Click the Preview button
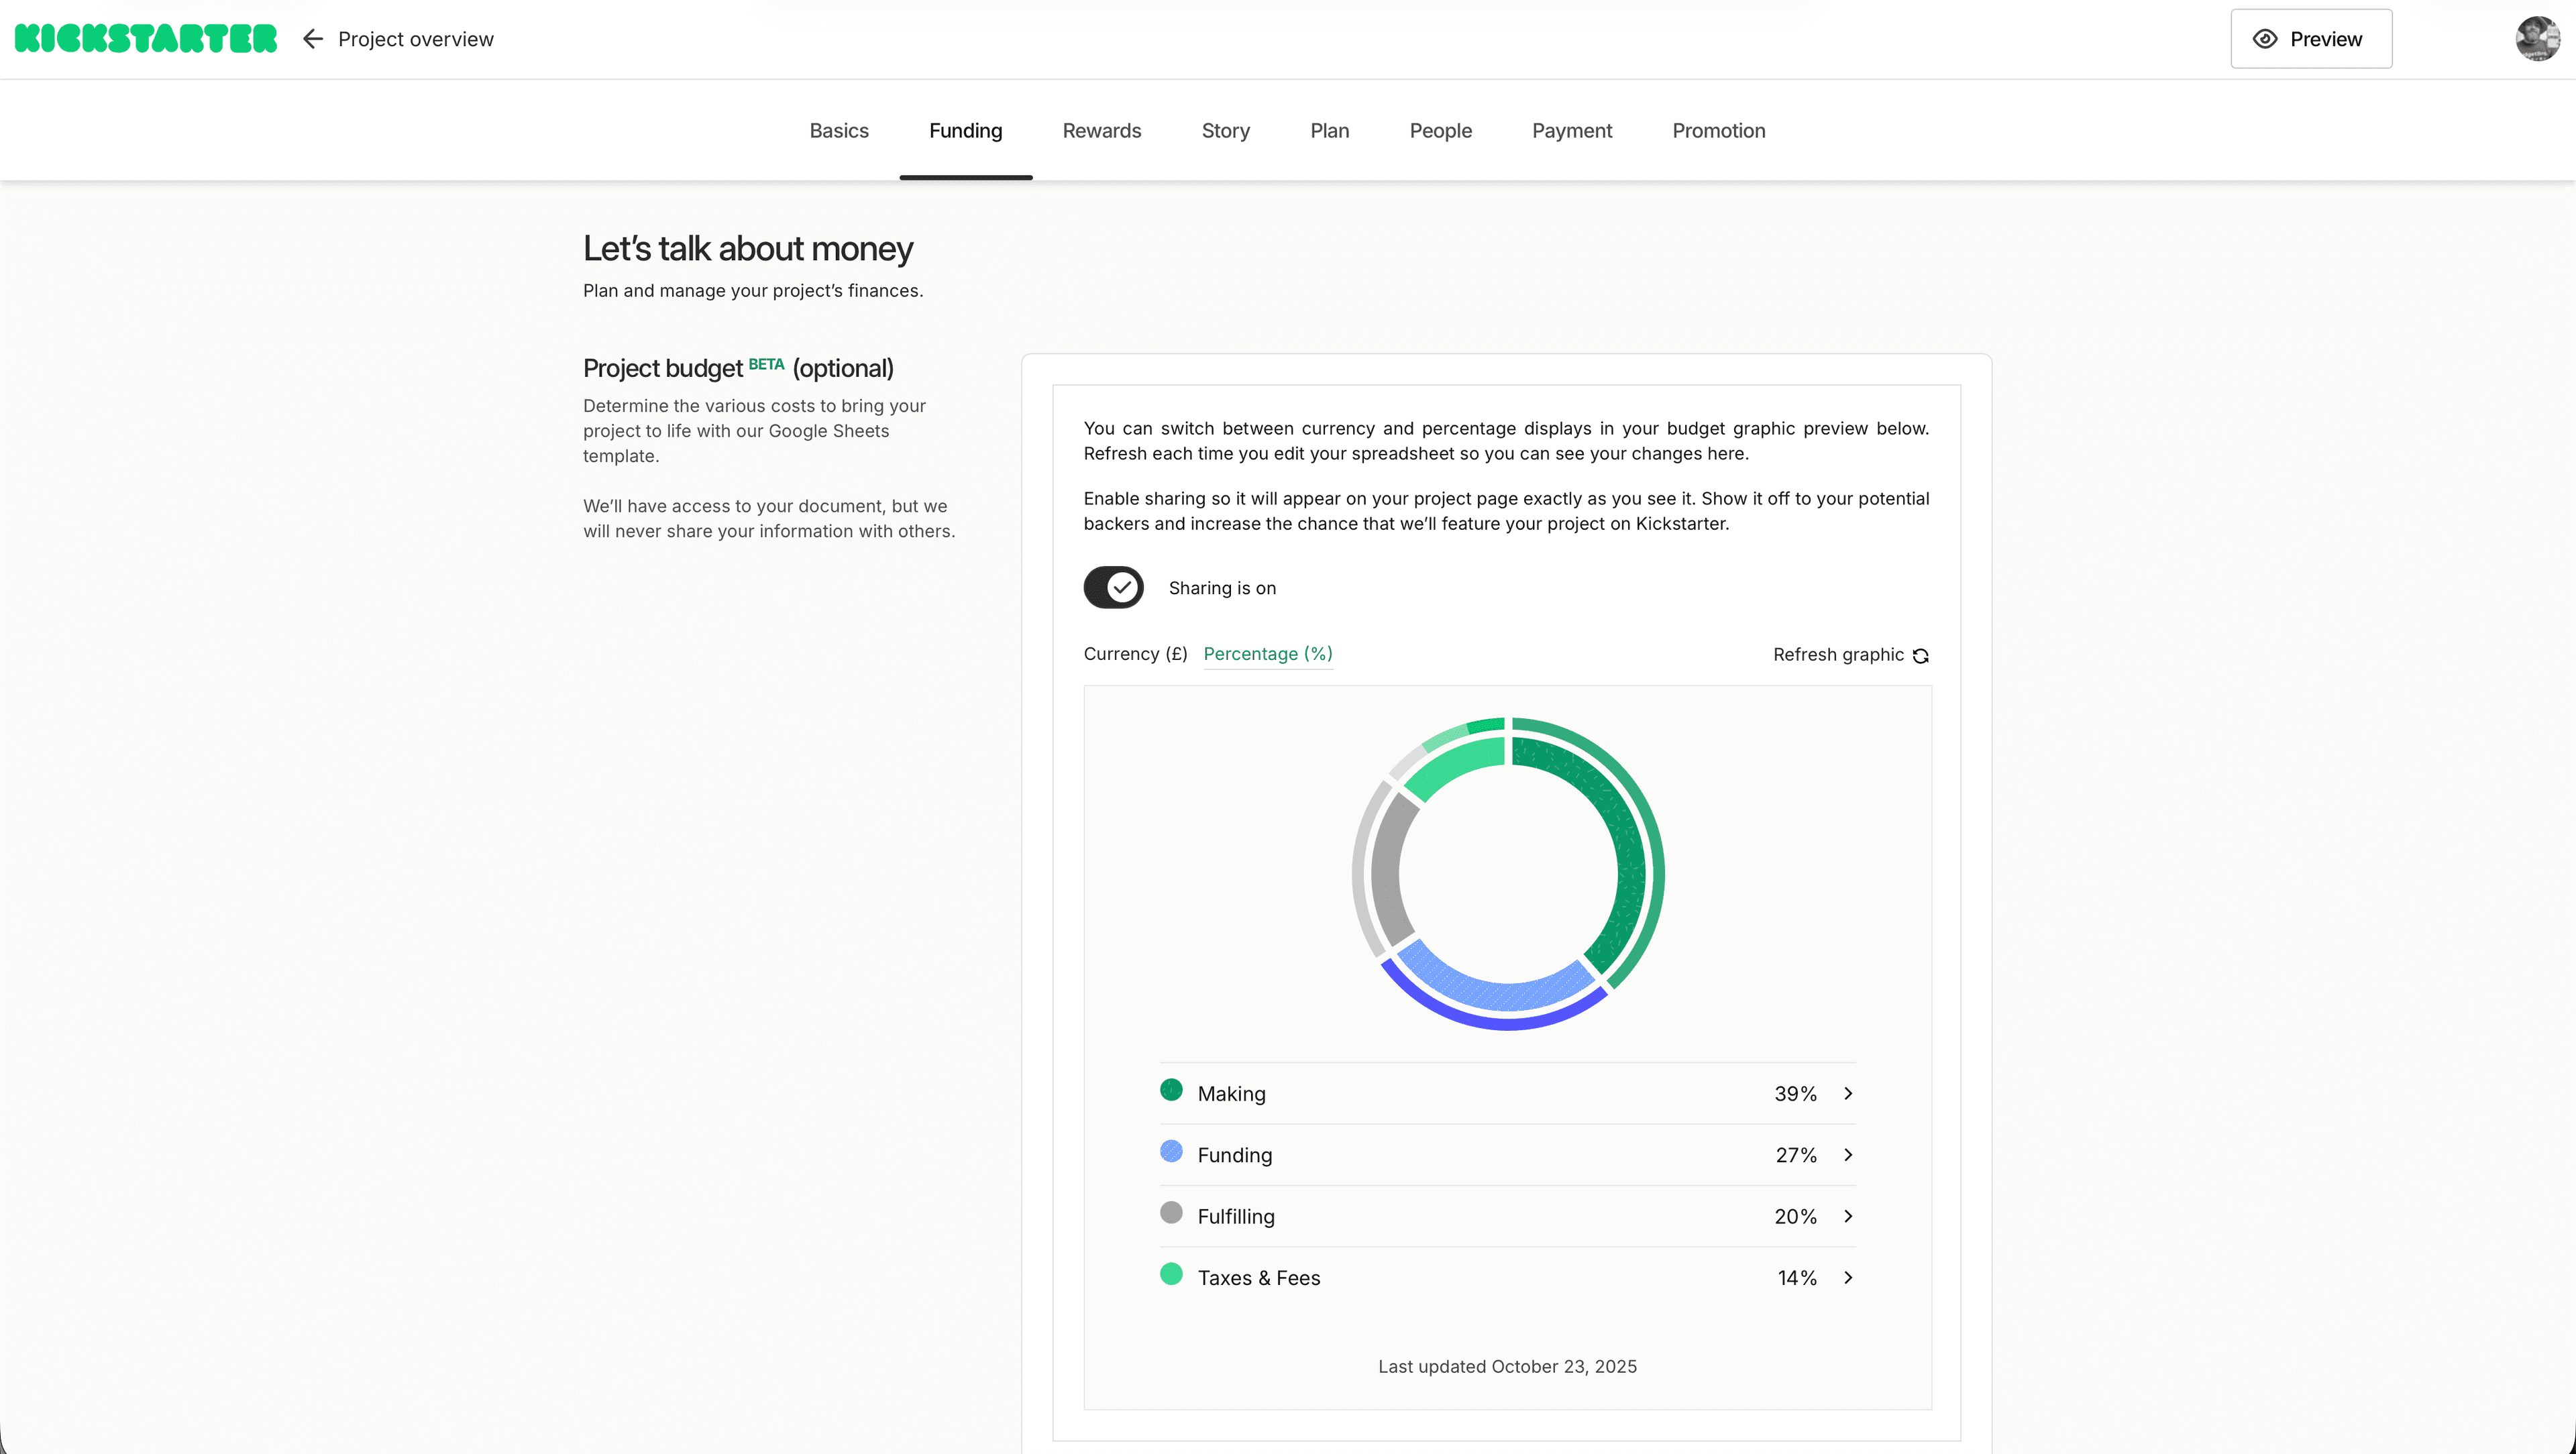2576x1454 pixels. (2311, 39)
